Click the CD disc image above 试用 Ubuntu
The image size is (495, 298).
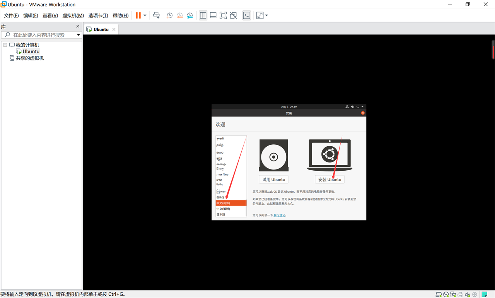click(274, 156)
